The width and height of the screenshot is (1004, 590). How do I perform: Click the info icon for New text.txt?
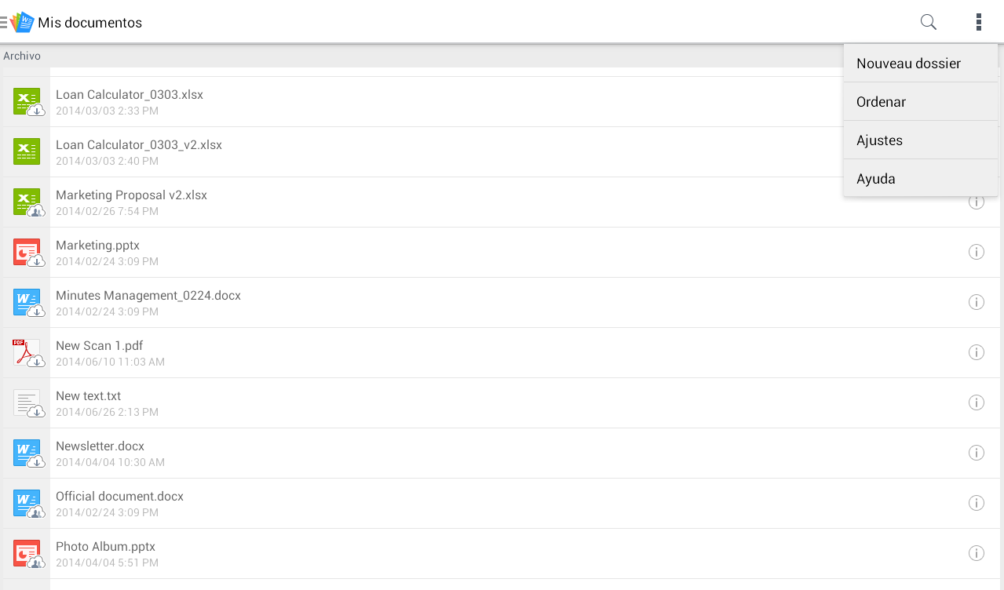tap(977, 402)
